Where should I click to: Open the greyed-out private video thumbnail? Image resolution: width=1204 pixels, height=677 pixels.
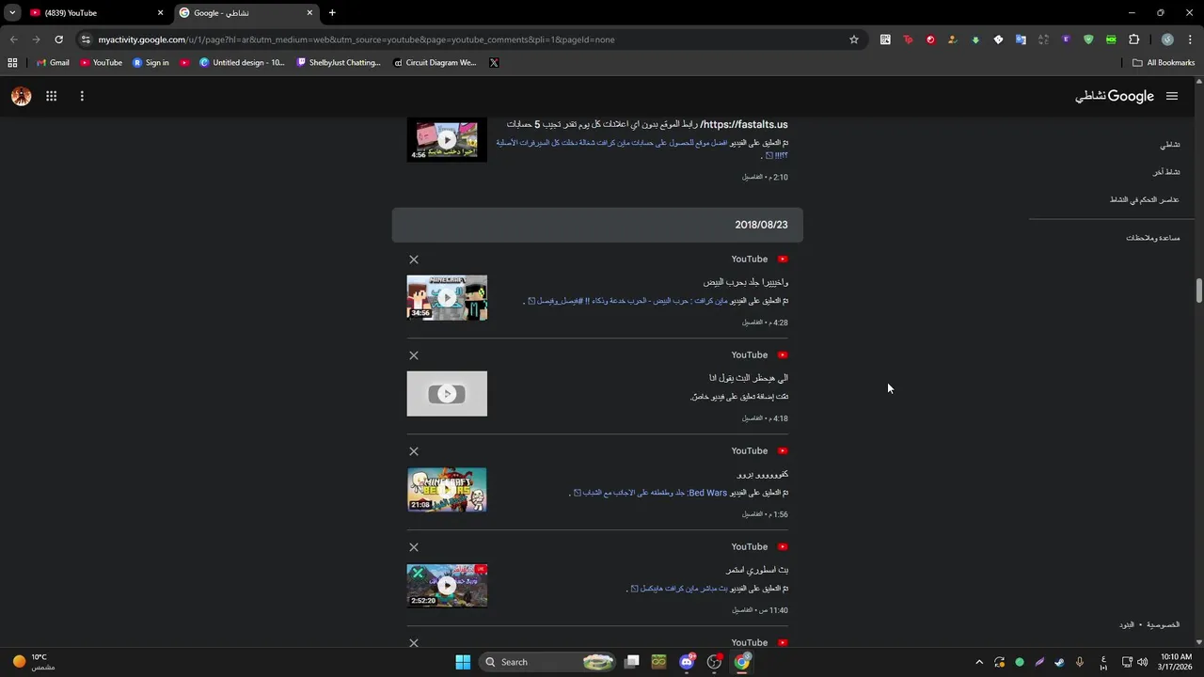(x=447, y=394)
